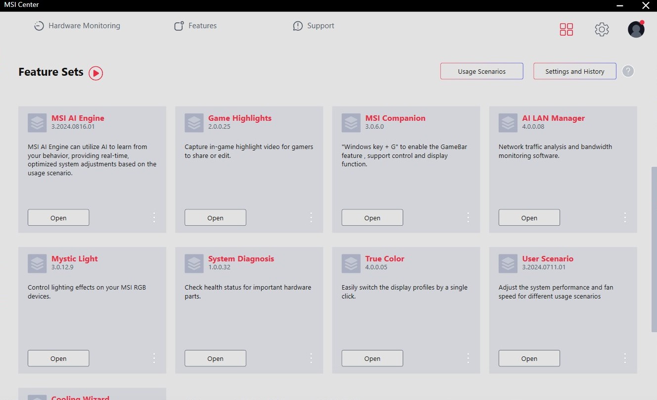Viewport: 657px width, 400px height.
Task: Click the MSI AI Engine layers icon
Action: 37,123
